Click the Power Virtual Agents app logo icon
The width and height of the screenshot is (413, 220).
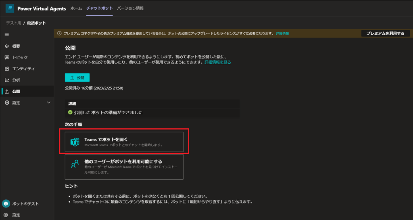click(x=10, y=8)
